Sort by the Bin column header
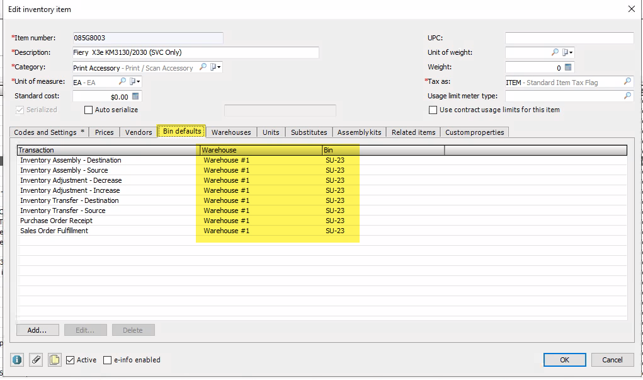643x380 pixels. [384, 150]
